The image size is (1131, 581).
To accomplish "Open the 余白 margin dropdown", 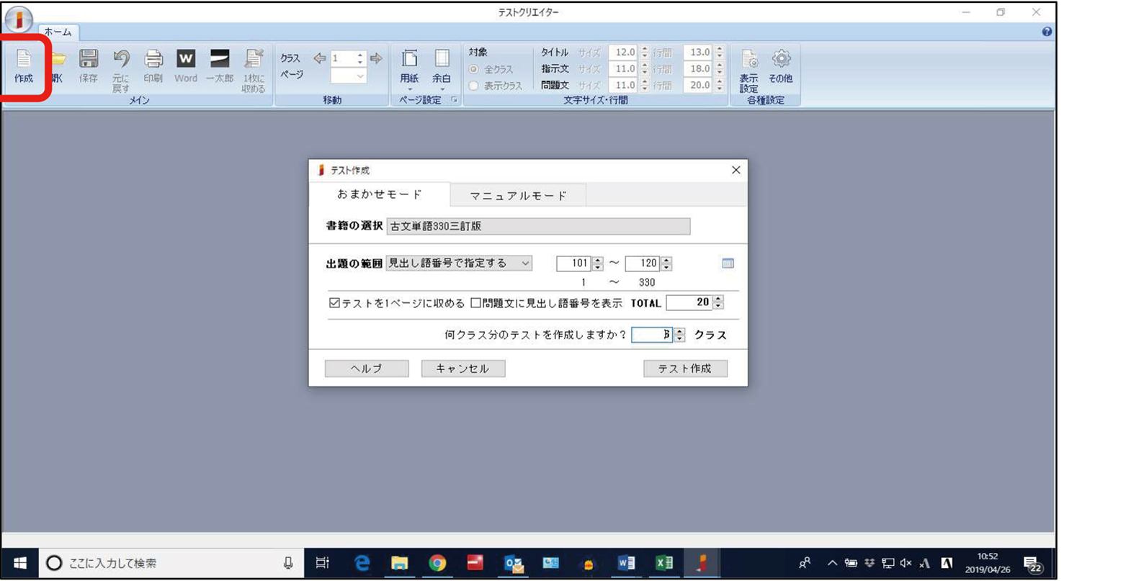I will [x=442, y=69].
